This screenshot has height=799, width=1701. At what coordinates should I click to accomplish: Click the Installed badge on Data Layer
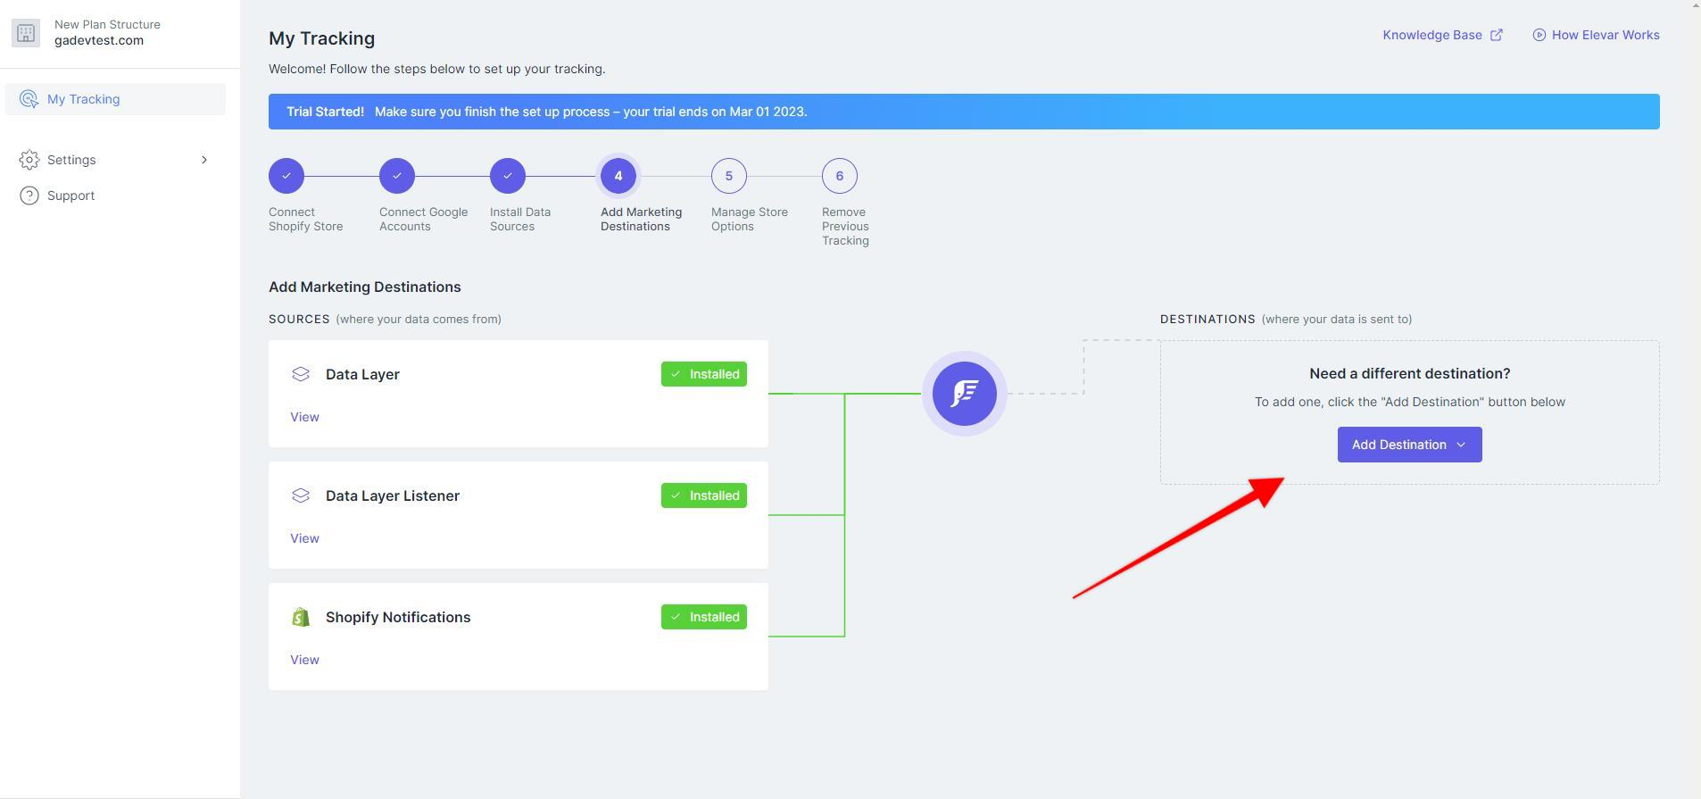pos(704,374)
